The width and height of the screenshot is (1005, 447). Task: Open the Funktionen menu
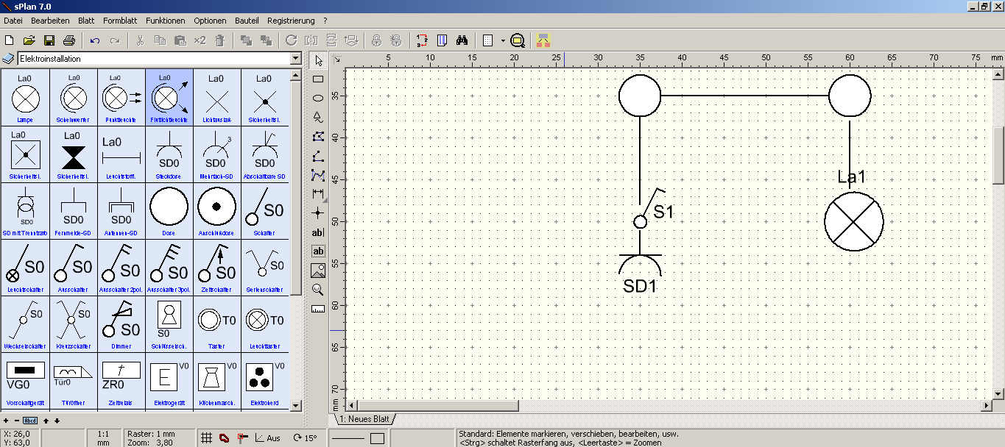(166, 21)
